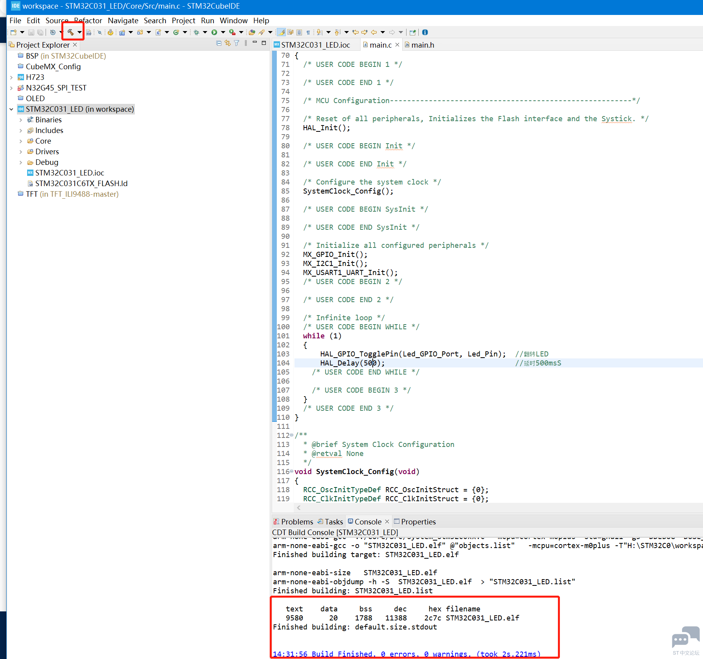Click the New C source file icon

pyautogui.click(x=158, y=32)
